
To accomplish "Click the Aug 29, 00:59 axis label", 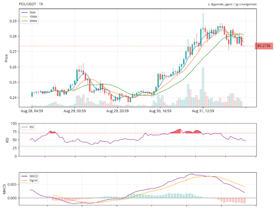I will tap(74, 111).
